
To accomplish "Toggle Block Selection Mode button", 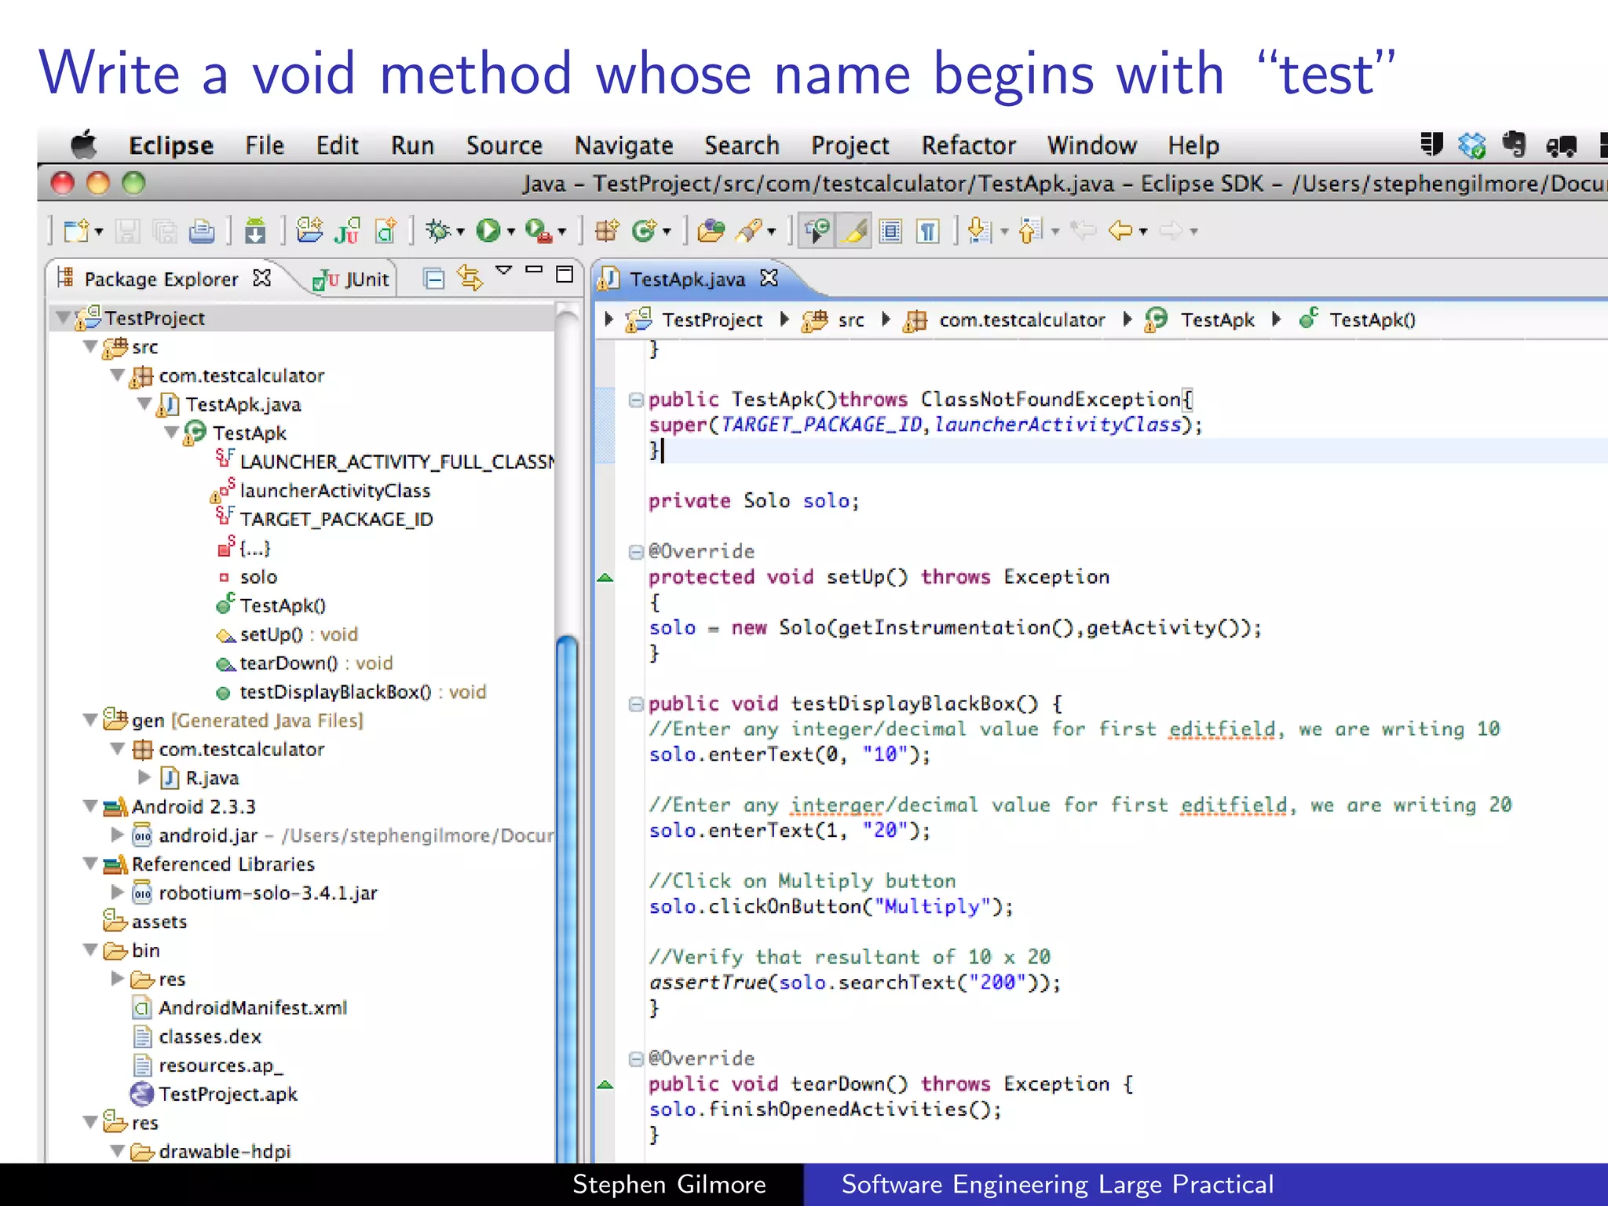I will pyautogui.click(x=890, y=231).
